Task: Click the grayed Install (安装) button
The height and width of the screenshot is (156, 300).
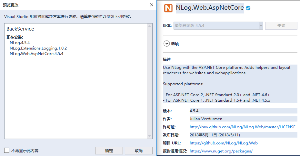Action: [x=281, y=26]
